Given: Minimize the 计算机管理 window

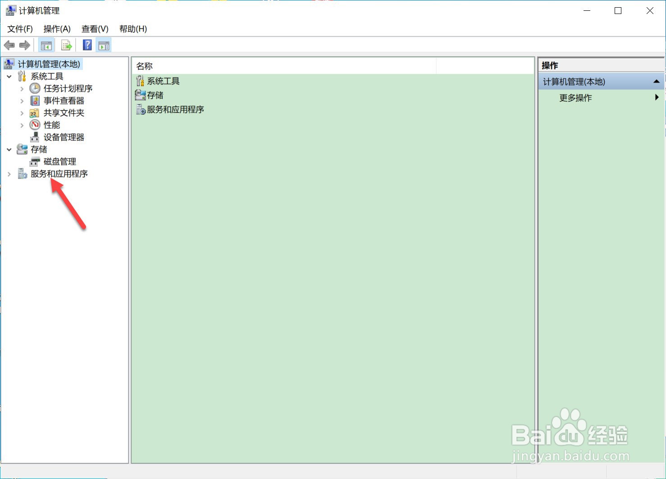Looking at the screenshot, I should [587, 11].
